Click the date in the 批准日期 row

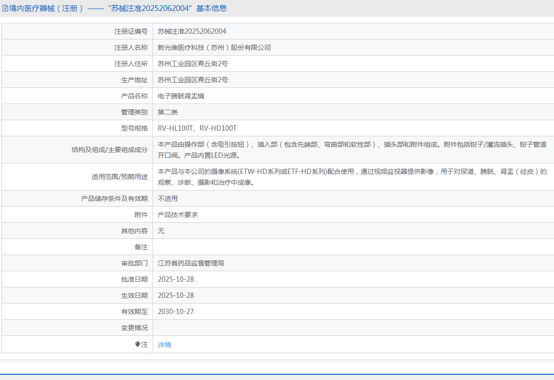[x=176, y=279]
